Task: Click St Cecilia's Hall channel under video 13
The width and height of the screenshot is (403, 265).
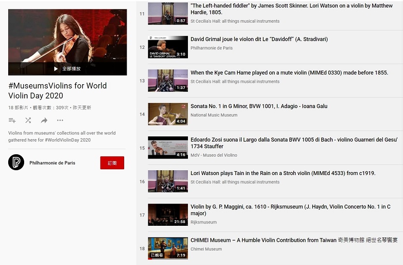Action: point(235,82)
